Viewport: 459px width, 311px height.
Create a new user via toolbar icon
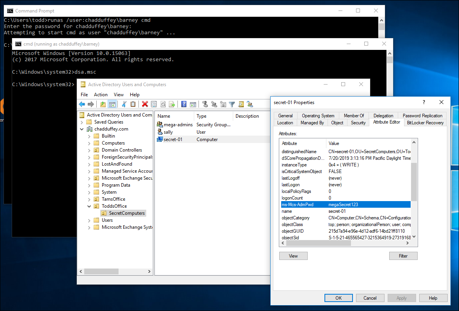point(205,104)
